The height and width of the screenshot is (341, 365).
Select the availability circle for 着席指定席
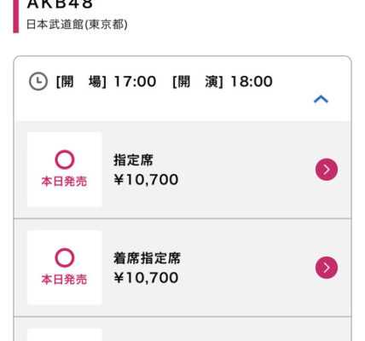click(65, 257)
